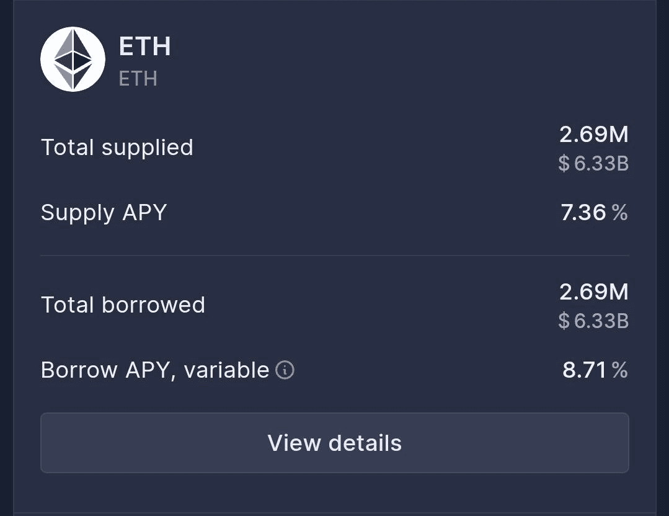Click the Total borrowed label
The height and width of the screenshot is (516, 669).
pos(123,305)
